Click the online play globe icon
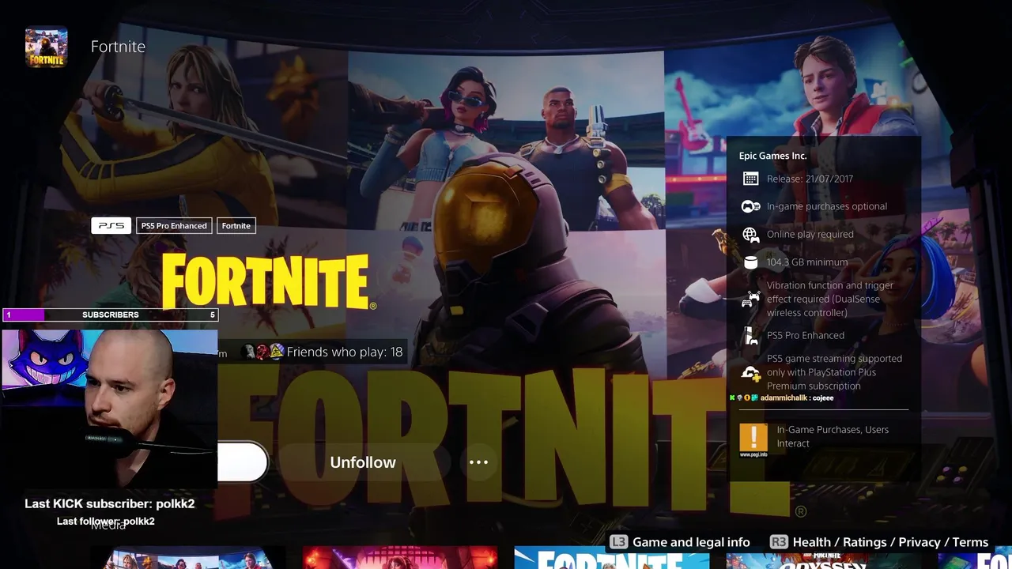 pos(750,234)
